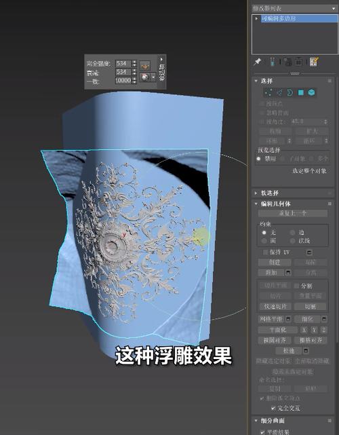Select Border sub-object level icon

click(290, 93)
